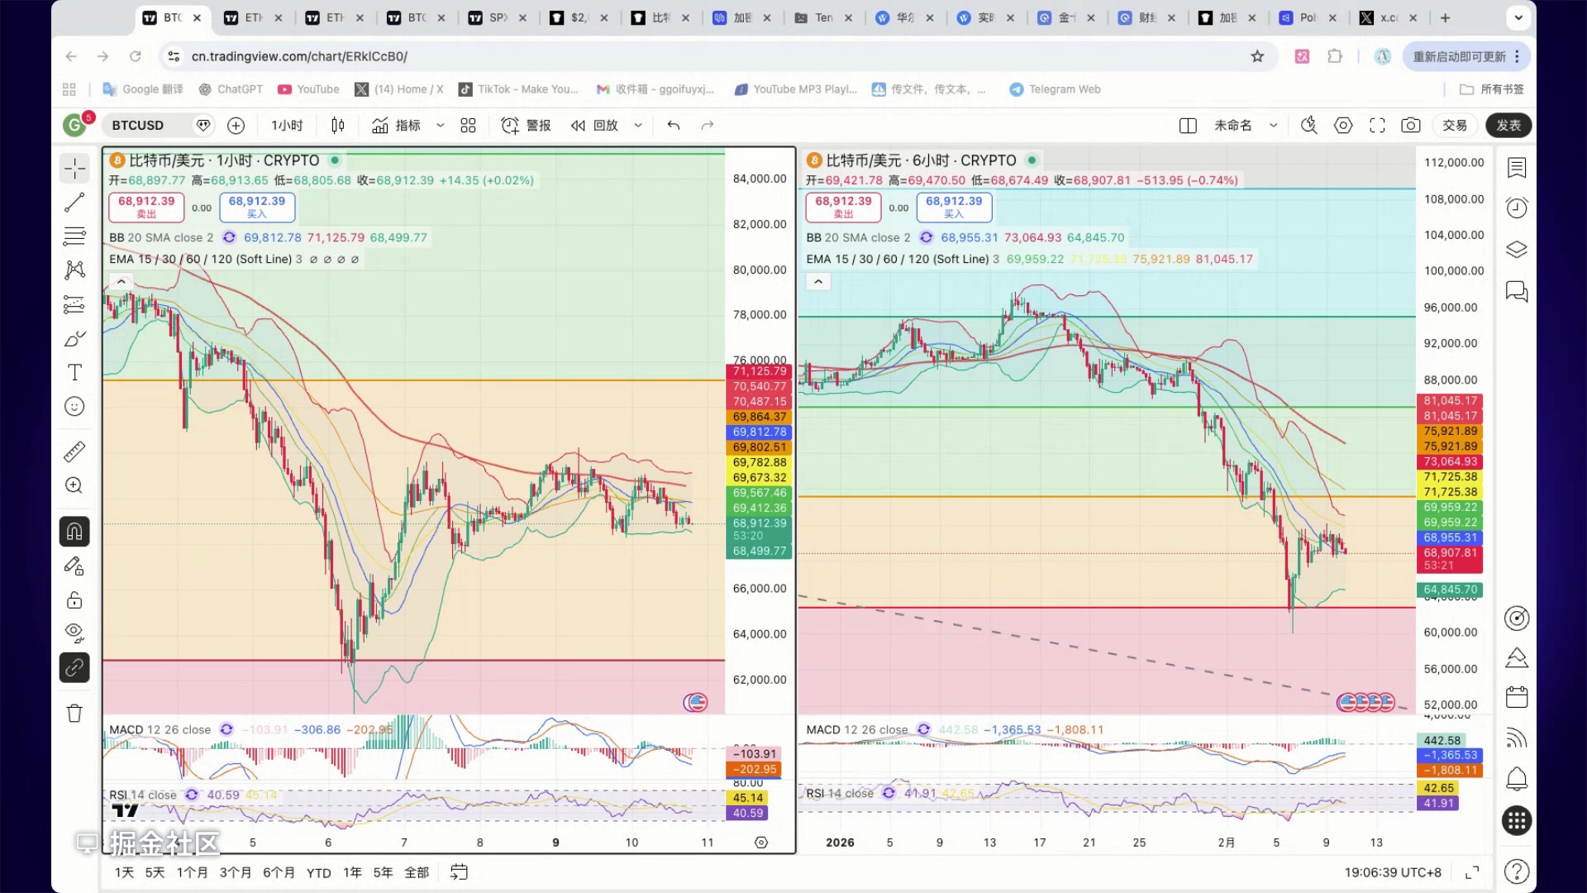
Task: Toggle hide all drawings eye icon
Action: click(74, 633)
